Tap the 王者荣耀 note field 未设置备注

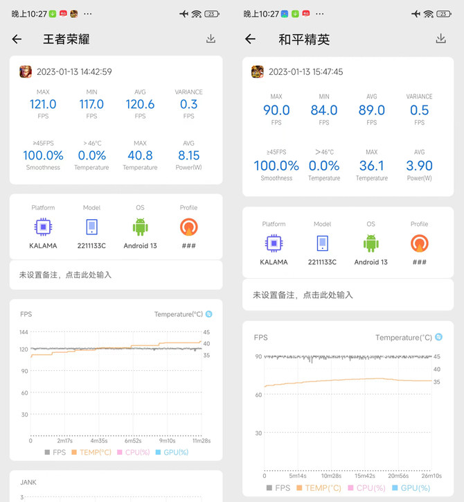[116, 275]
